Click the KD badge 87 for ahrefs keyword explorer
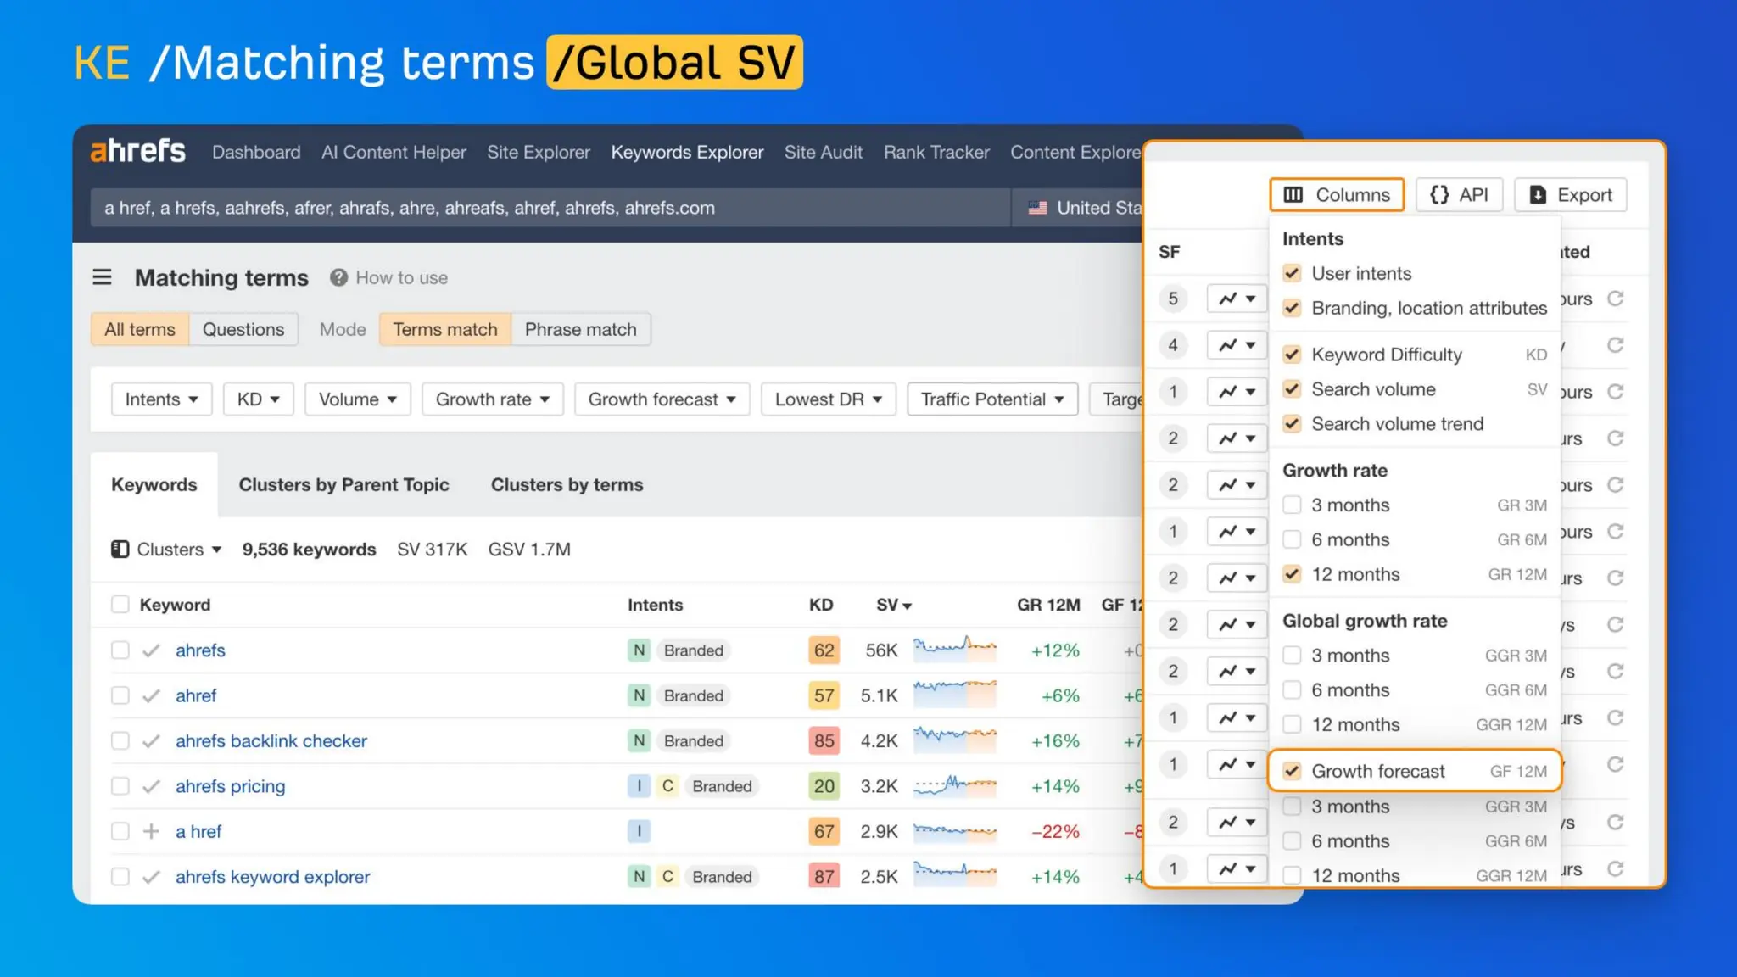 (x=824, y=877)
